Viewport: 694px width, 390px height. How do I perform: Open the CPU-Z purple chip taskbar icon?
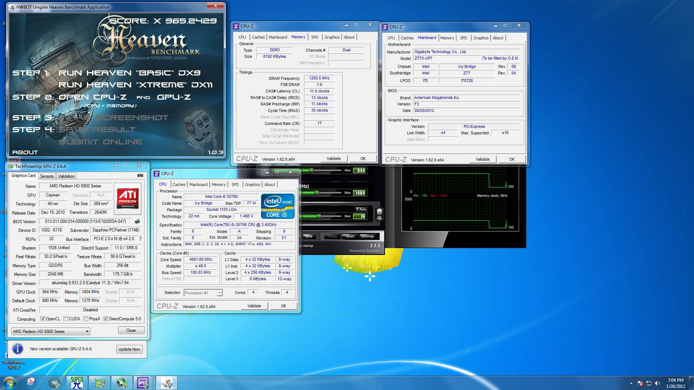click(144, 383)
